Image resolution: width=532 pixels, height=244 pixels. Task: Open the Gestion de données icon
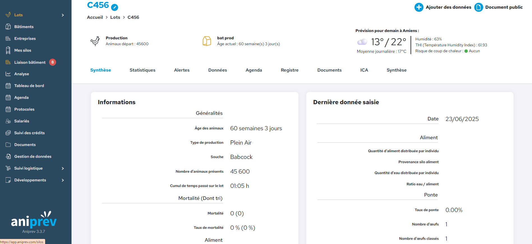[x=8, y=156]
